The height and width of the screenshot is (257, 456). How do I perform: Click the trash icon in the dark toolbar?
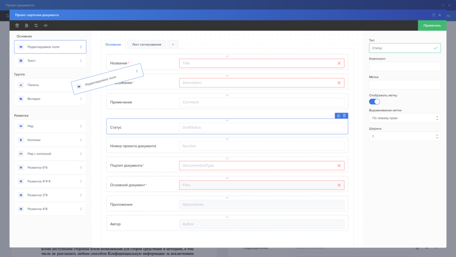tap(17, 26)
